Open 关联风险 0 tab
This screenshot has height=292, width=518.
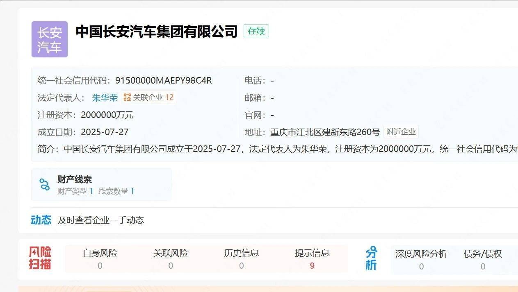(x=171, y=259)
